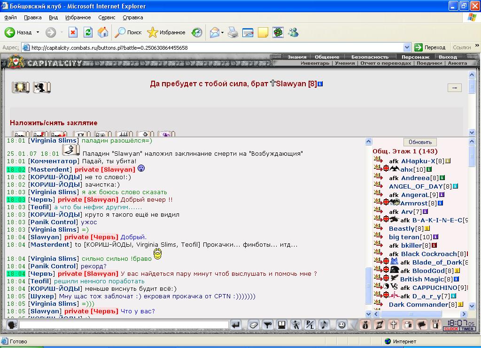
Task: Toggle chat sound with the music note icon
Action: 324,325
